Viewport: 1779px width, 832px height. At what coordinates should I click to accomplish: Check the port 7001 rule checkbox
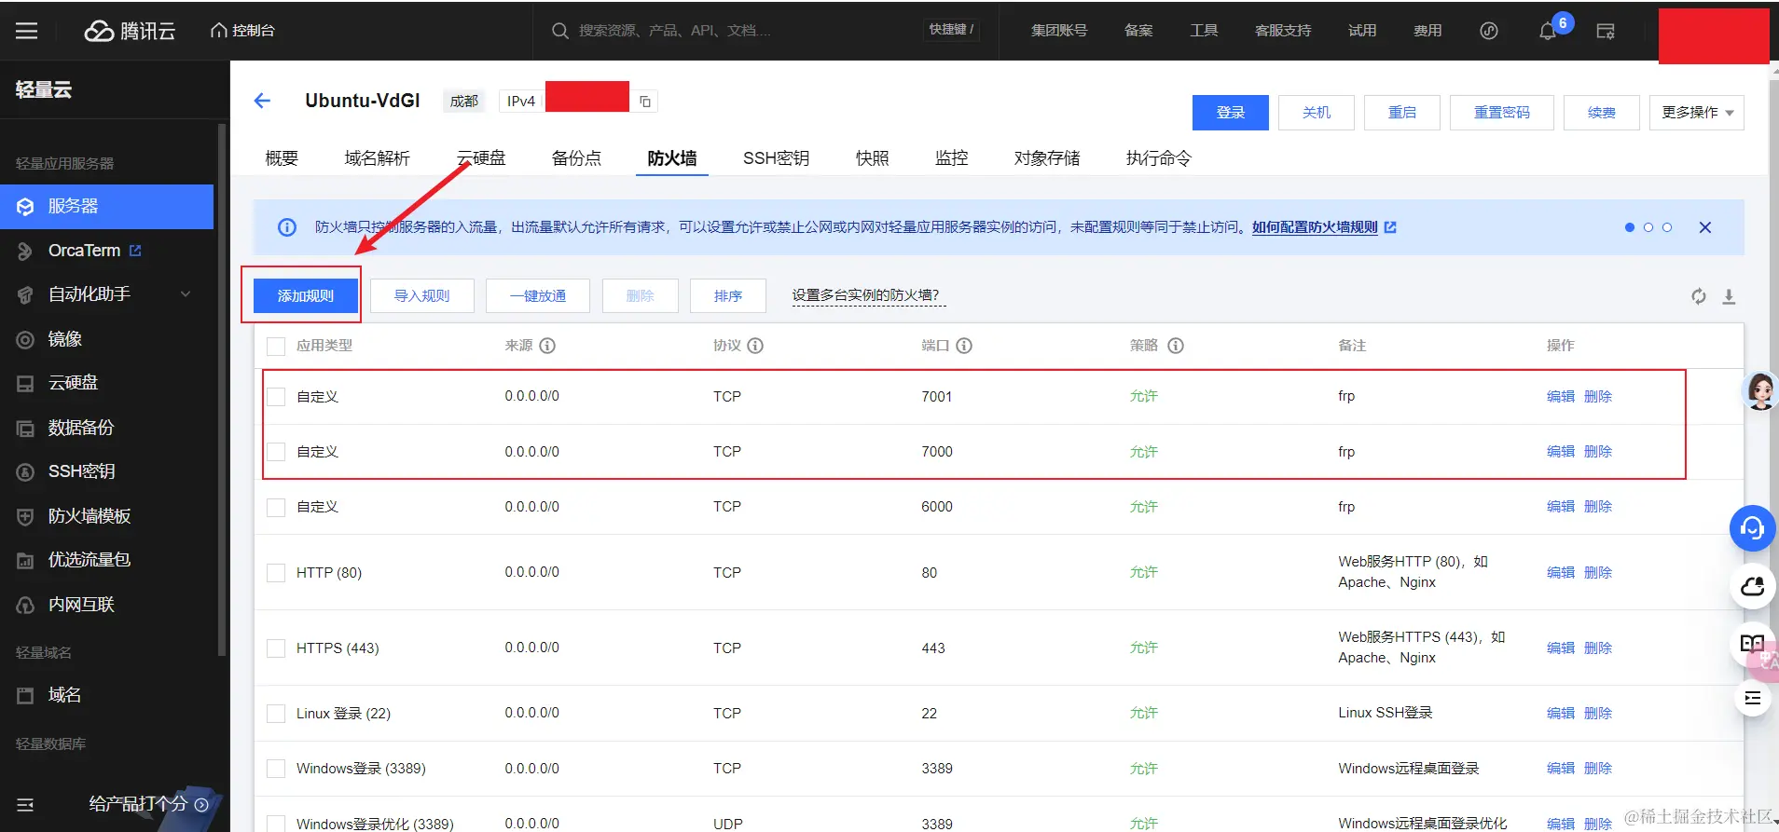tap(276, 397)
